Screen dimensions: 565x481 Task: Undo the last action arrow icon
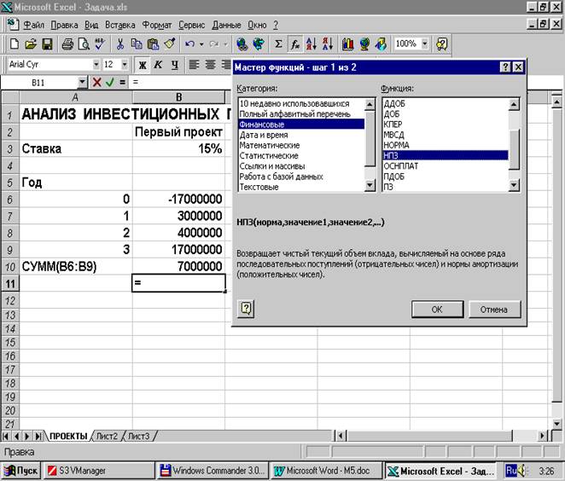tap(189, 44)
